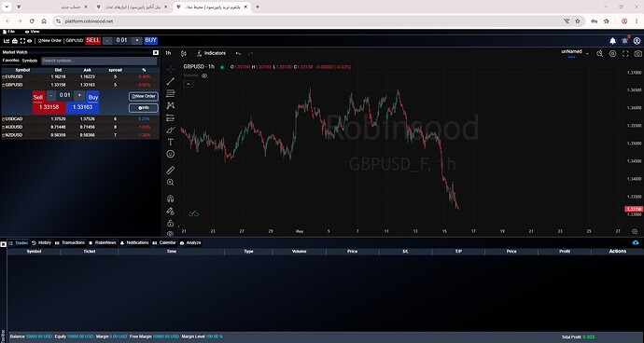
Task: Select the pattern drawing tool
Action: point(171,106)
